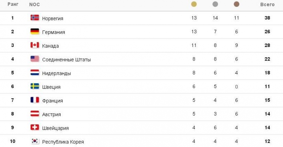Sort by silver medal column header
This screenshot has width=283, height=147.
(215, 4)
